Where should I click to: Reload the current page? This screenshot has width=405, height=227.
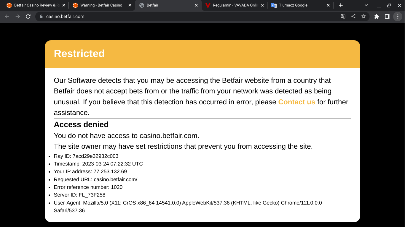[x=28, y=17]
